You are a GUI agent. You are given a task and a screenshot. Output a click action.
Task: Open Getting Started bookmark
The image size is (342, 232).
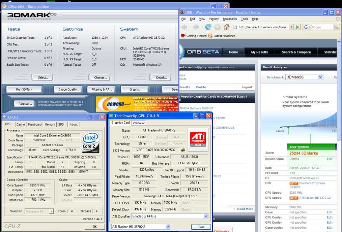coord(194,36)
